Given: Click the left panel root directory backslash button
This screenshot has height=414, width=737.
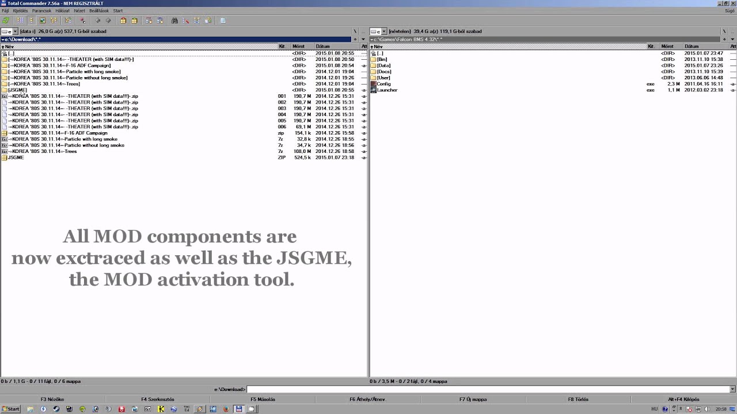Looking at the screenshot, I should point(355,31).
